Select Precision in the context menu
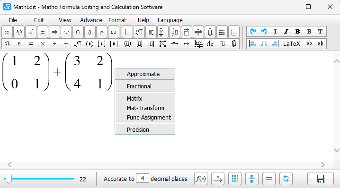The width and height of the screenshot is (340, 188). click(x=145, y=130)
